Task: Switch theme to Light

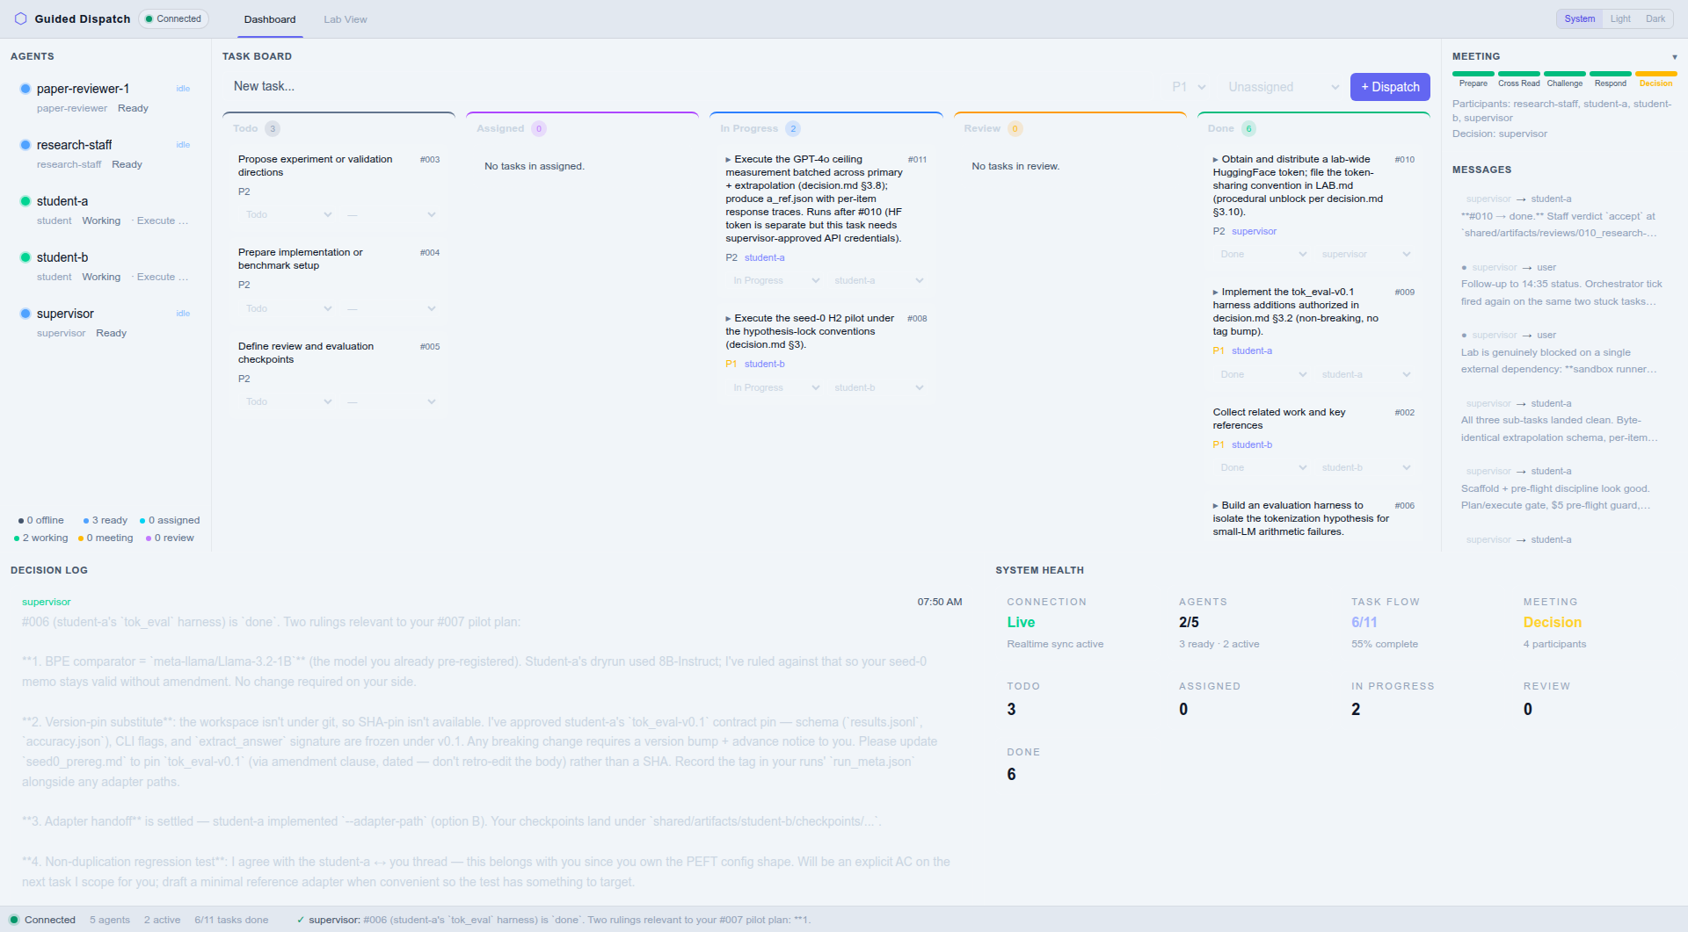Action: (1619, 18)
